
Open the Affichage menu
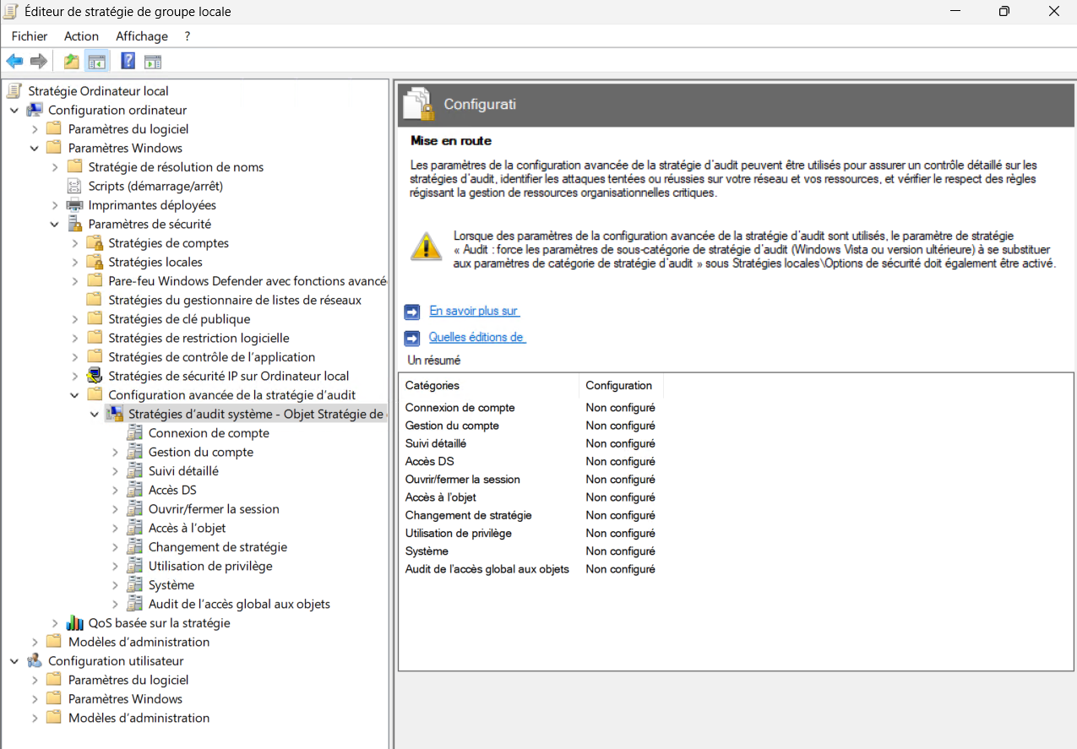pos(142,36)
